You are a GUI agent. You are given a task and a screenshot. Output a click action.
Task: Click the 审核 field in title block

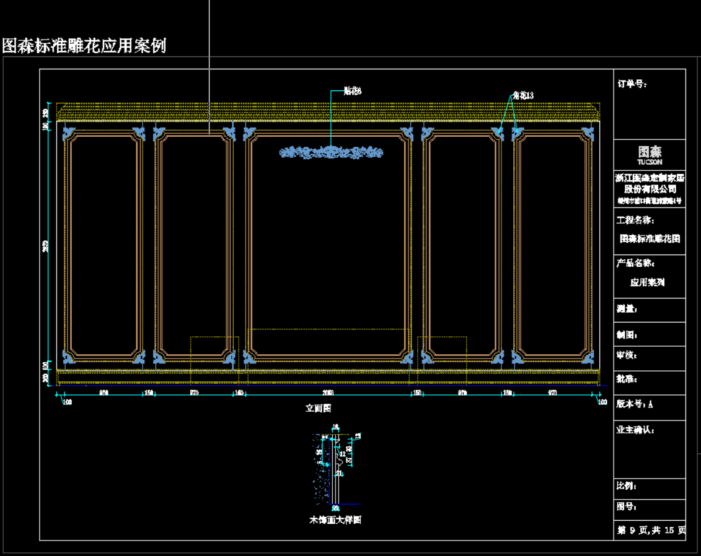tap(627, 356)
